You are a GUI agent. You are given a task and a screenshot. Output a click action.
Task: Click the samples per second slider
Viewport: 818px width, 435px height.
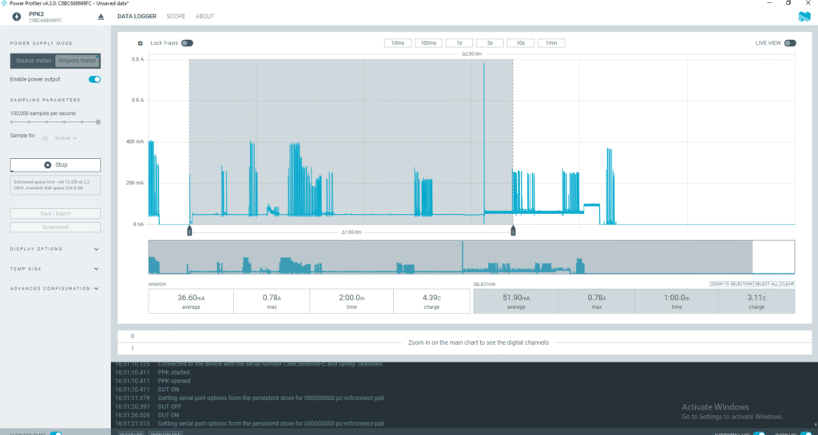(54, 122)
